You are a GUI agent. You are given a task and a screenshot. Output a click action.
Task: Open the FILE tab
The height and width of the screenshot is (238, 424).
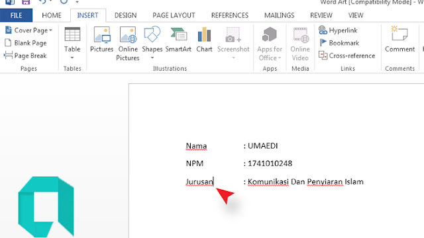click(x=16, y=15)
